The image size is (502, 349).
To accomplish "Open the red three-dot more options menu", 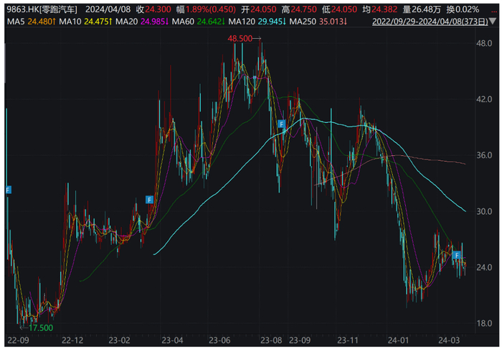I will (493, 10).
